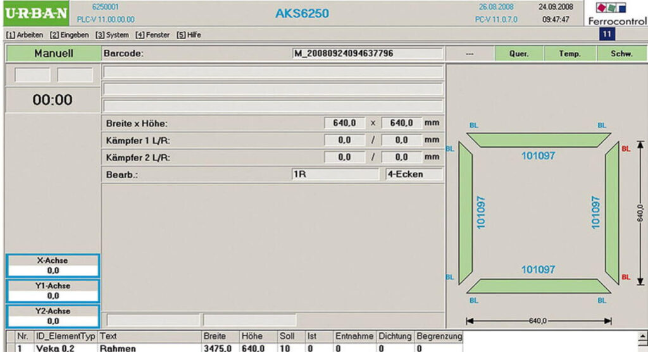Click the Ferrocontrol logo
The image size is (648, 352).
616,14
